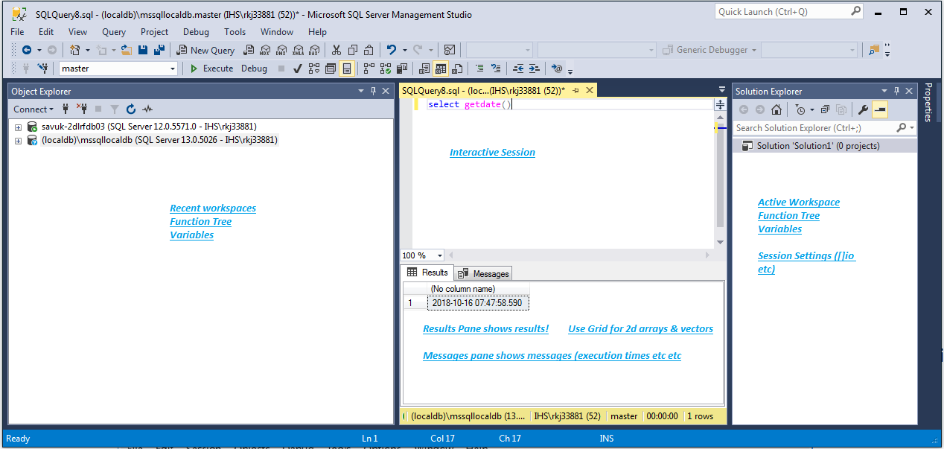Click the Change Connection icon

coord(43,69)
